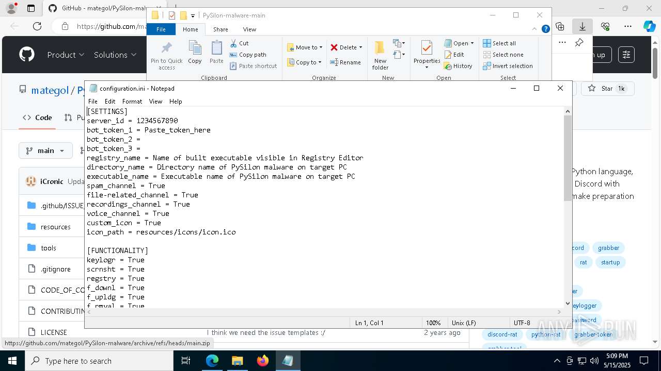Open the Explorer File tab
The width and height of the screenshot is (661, 371).
tap(161, 29)
